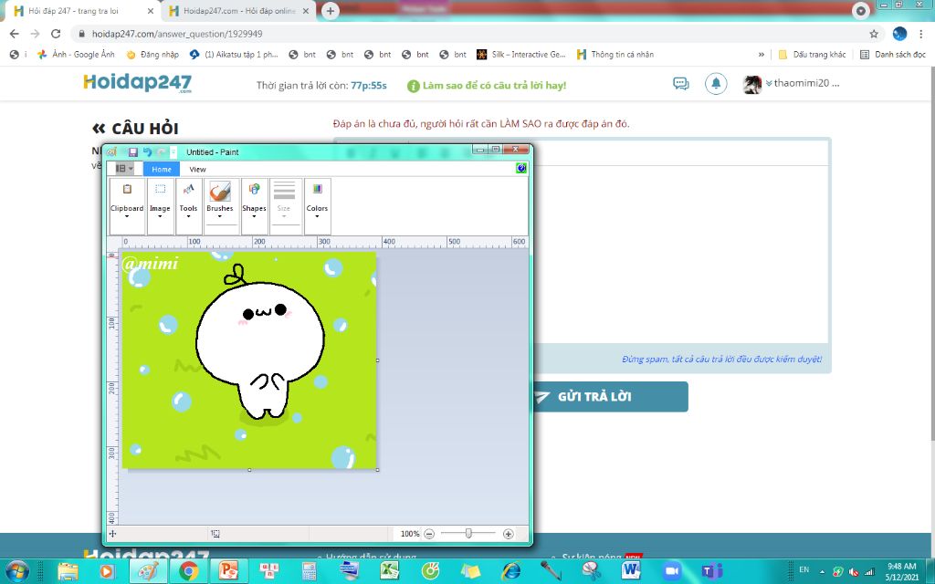Image resolution: width=935 pixels, height=584 pixels.
Task: Open the Customize Quick Access Toolbar dropdown
Action: point(173,152)
